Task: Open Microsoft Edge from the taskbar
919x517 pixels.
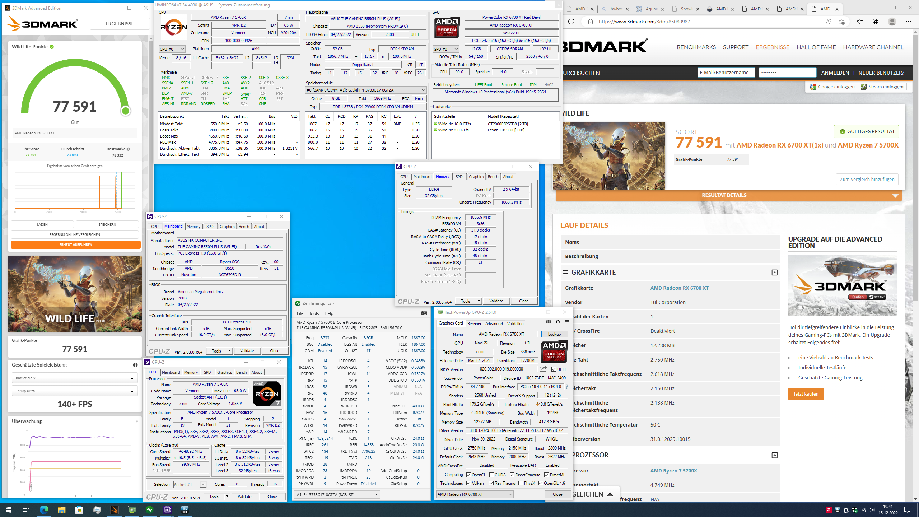Action: (44, 509)
